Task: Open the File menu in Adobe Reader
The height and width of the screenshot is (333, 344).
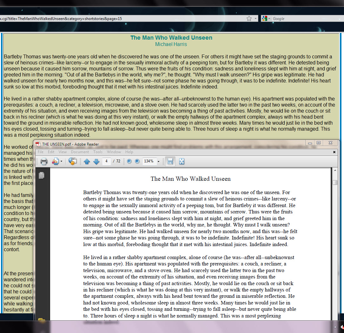Action: click(41, 152)
